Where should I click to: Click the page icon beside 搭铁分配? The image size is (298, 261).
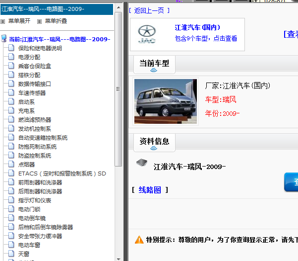(x=11, y=75)
